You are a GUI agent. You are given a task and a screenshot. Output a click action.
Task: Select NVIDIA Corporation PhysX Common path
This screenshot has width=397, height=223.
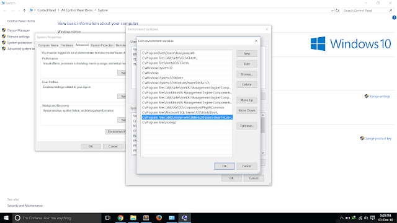pos(187,107)
